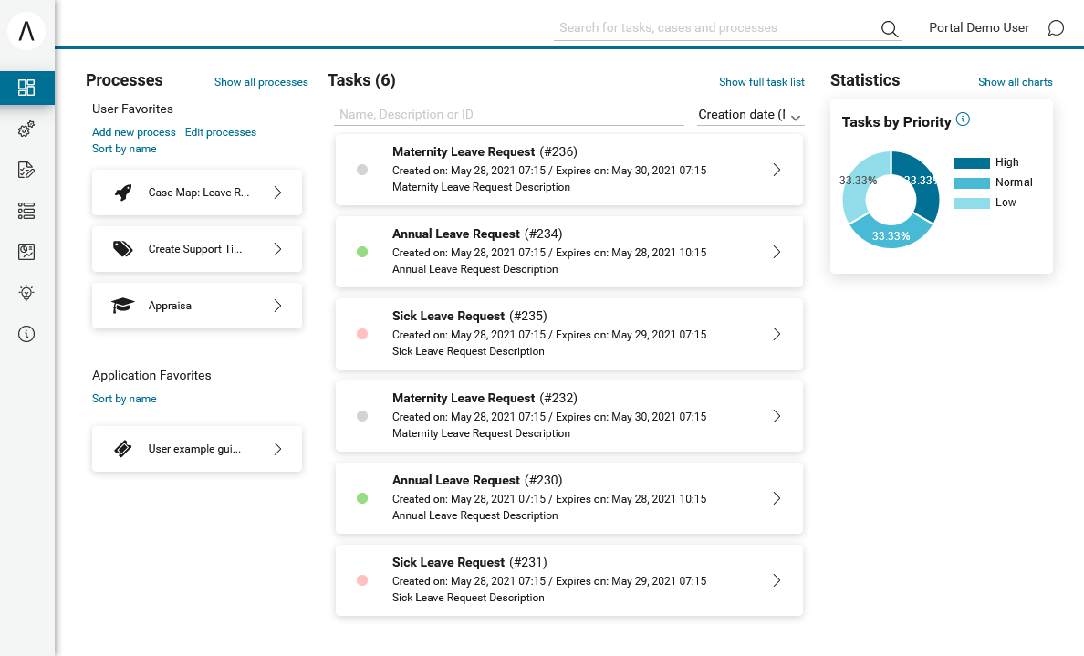Open chevron of Annual Leave Request #230
Image resolution: width=1084 pixels, height=656 pixels.
click(x=777, y=498)
